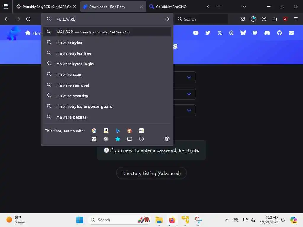The image size is (303, 227).
Task: Click the browser Search box
Action: pos(202,19)
